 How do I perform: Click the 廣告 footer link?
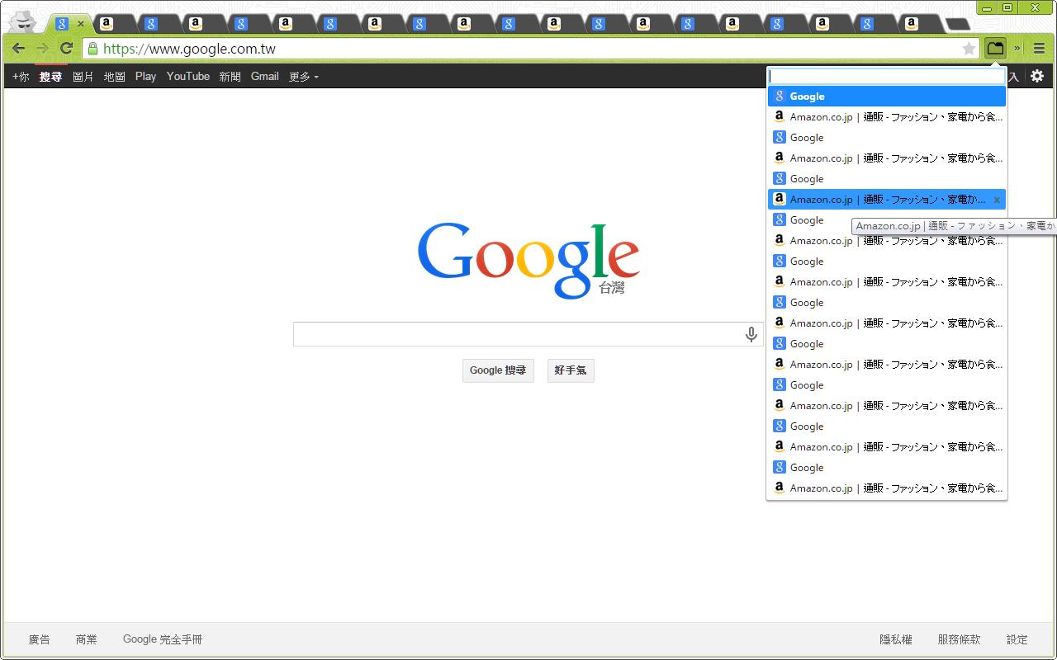(40, 639)
